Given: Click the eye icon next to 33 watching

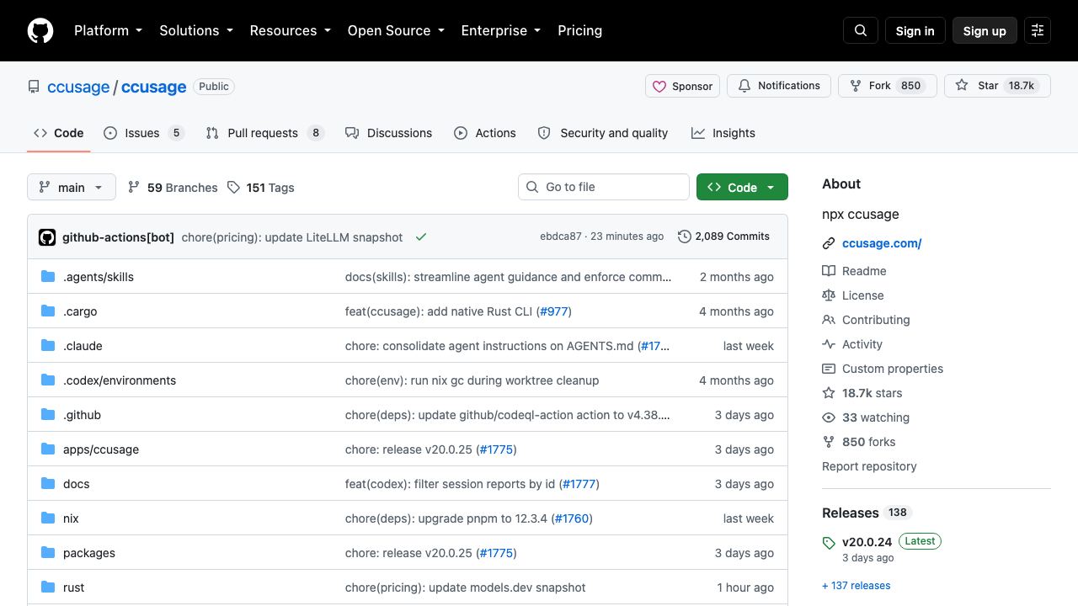Looking at the screenshot, I should 829,417.
